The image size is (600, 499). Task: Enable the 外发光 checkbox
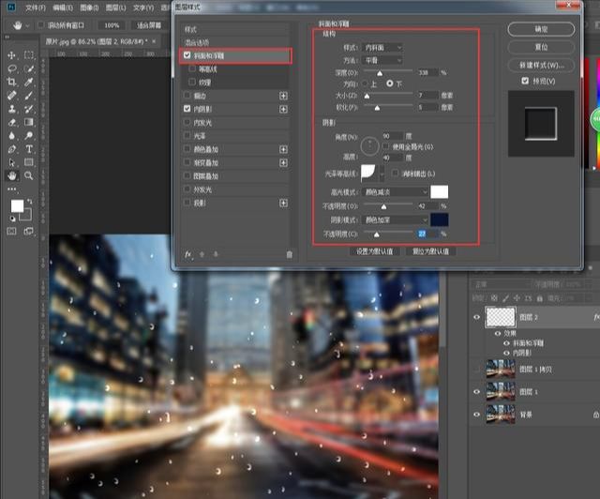pyautogui.click(x=187, y=189)
